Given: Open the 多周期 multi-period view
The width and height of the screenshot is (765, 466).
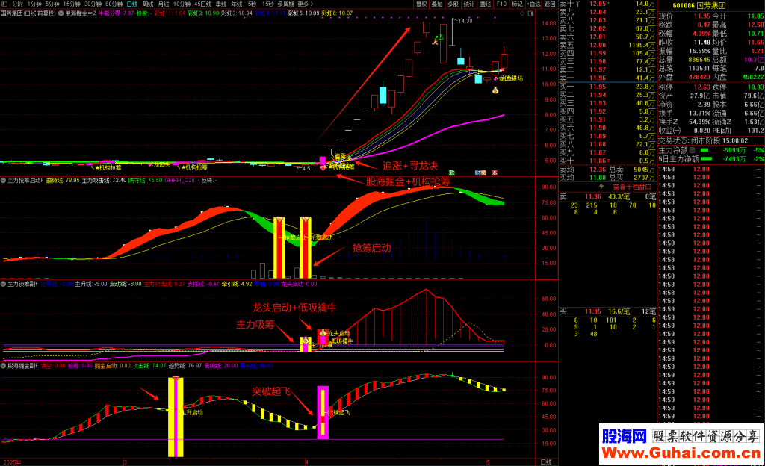Looking at the screenshot, I should click(286, 4).
